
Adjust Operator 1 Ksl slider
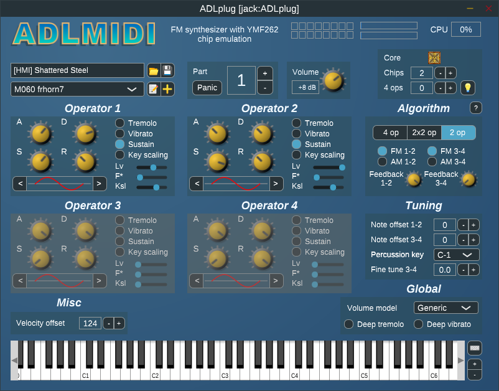(152, 187)
